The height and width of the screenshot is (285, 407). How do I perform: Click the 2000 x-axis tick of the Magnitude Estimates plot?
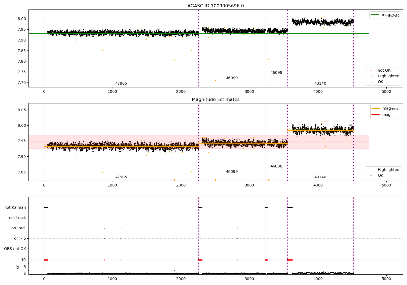click(181, 185)
